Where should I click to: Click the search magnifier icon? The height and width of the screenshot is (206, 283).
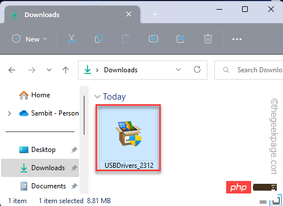coord(226,70)
